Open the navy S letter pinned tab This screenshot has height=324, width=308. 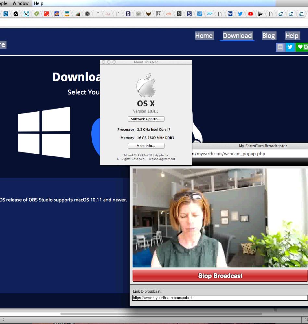(189, 14)
